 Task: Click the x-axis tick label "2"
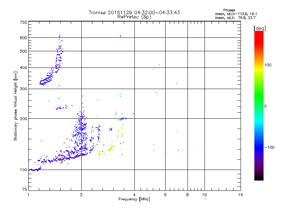tap(81, 195)
